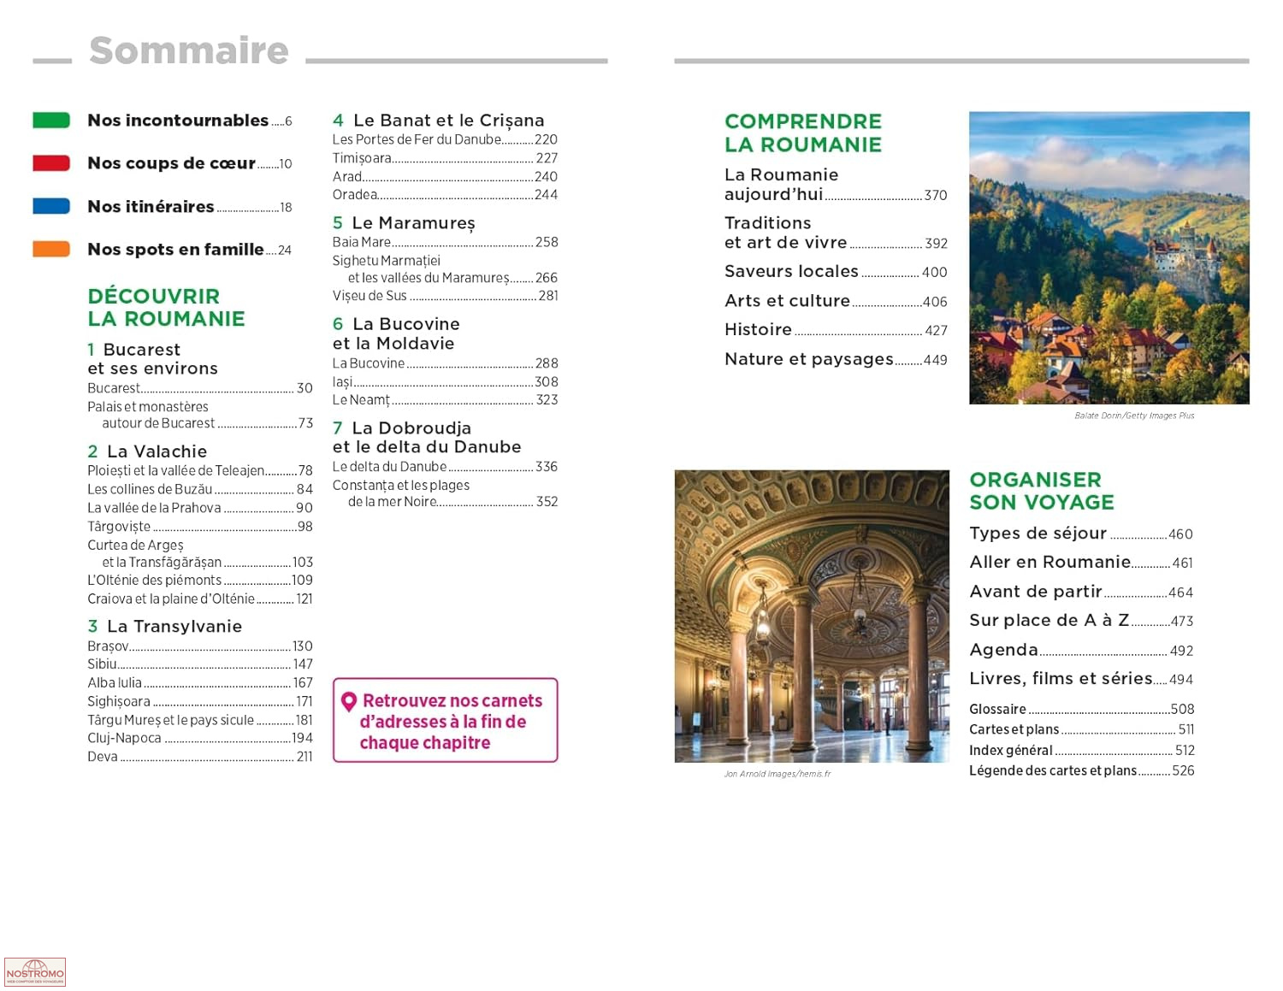The width and height of the screenshot is (1283, 991).
Task: Select the orange swatch beside Nos spots en famille
Action: click(51, 249)
